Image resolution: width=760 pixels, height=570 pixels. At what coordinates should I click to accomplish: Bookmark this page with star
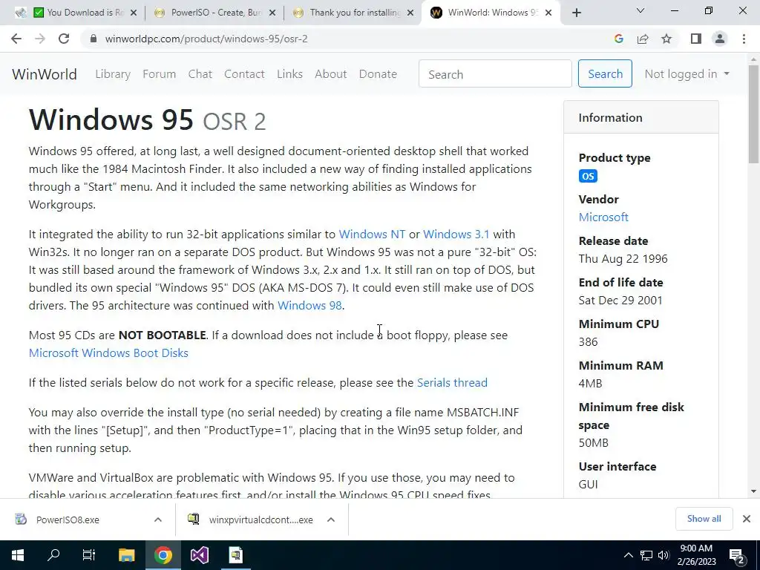click(x=666, y=39)
